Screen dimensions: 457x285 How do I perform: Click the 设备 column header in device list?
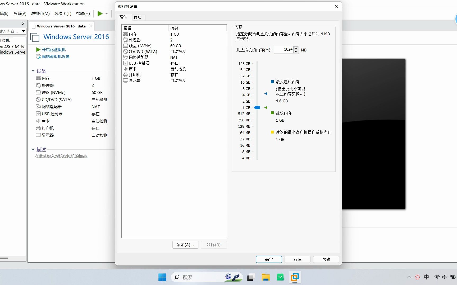(145, 28)
